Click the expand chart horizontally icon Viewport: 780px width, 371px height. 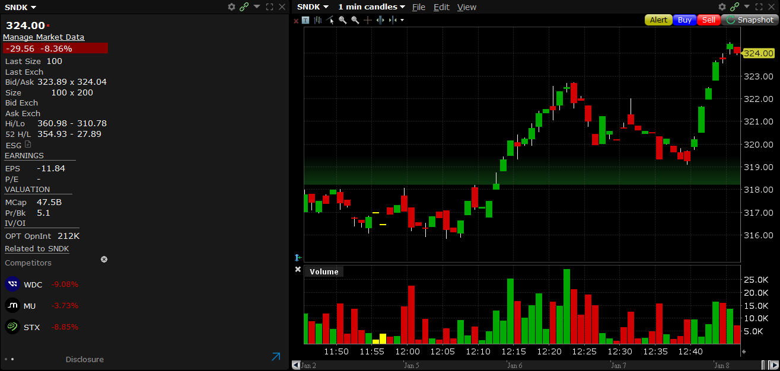380,20
